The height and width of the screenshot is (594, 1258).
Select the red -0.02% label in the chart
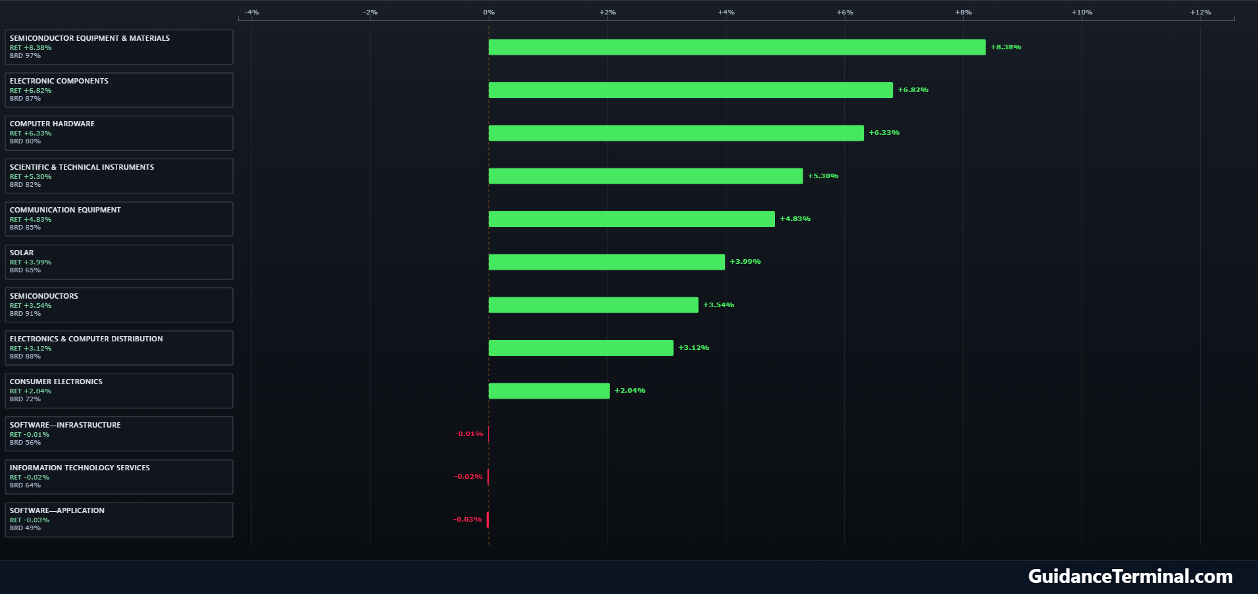468,477
